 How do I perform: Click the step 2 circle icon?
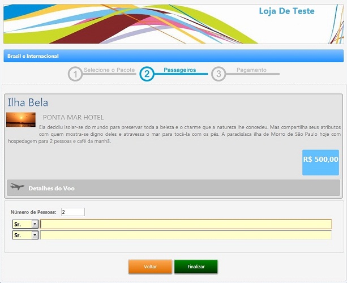(x=147, y=74)
